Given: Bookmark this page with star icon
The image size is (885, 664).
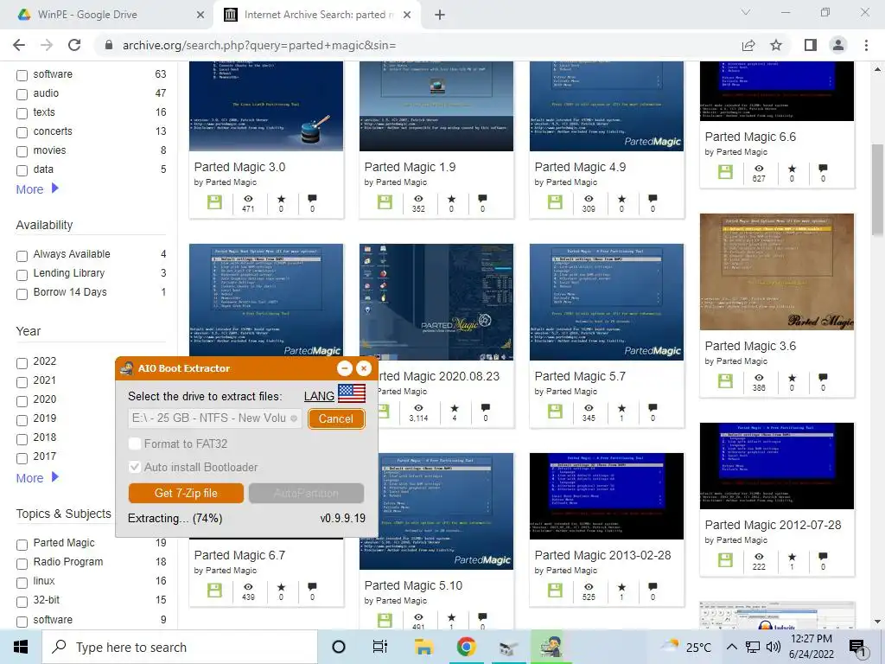Looking at the screenshot, I should pos(776,45).
